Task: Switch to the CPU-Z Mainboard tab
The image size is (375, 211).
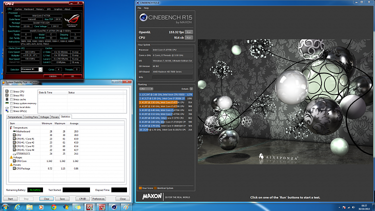Action: tap(28, 9)
